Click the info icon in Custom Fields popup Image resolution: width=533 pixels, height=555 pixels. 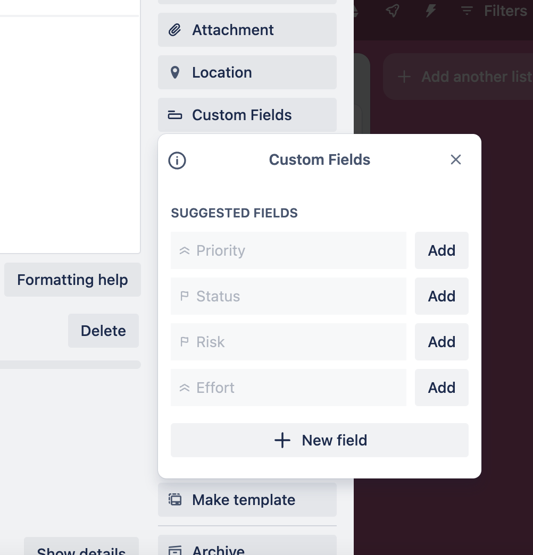[177, 160]
